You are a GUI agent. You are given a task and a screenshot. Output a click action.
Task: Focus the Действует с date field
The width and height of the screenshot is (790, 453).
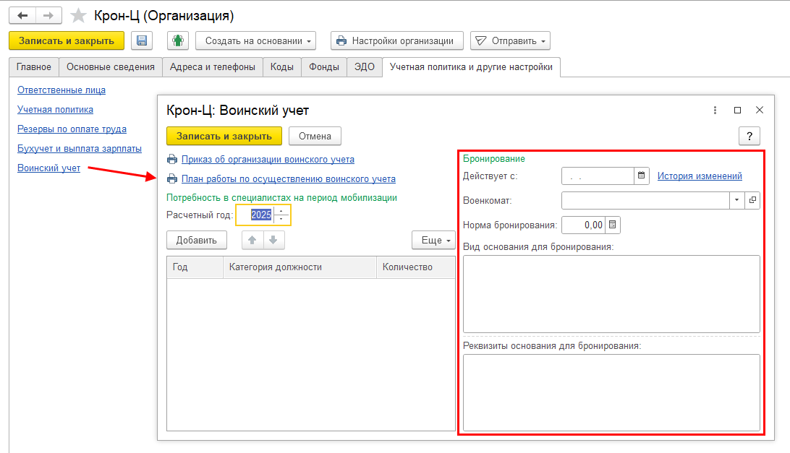click(598, 176)
